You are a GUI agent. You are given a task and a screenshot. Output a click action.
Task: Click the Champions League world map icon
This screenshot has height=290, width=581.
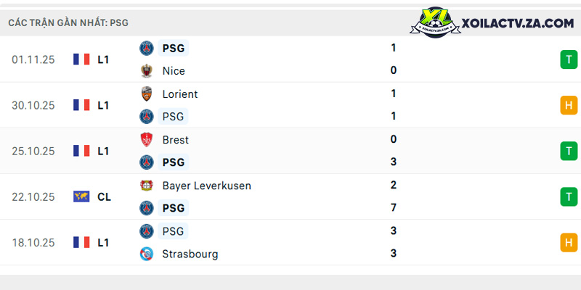click(x=81, y=196)
